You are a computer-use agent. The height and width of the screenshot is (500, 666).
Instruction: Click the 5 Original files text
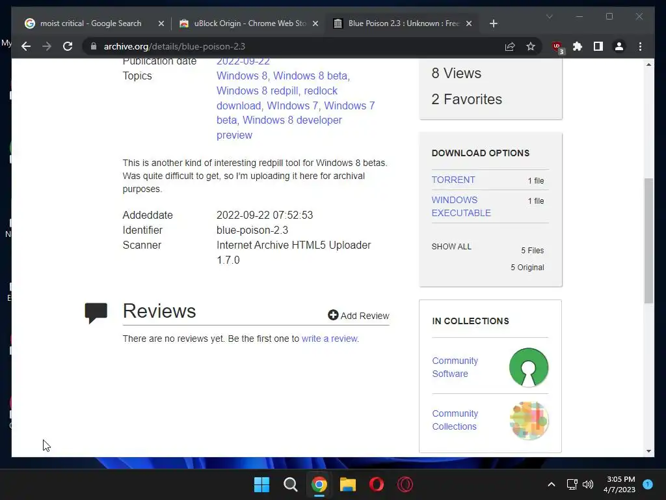pyautogui.click(x=527, y=268)
